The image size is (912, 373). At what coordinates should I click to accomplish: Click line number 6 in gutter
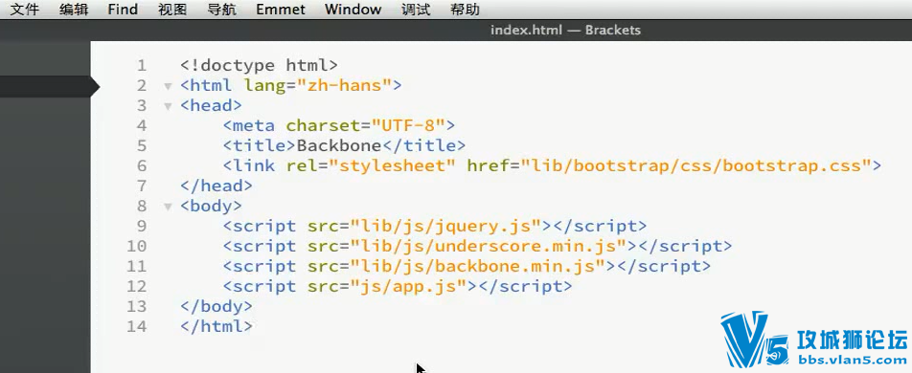(142, 165)
